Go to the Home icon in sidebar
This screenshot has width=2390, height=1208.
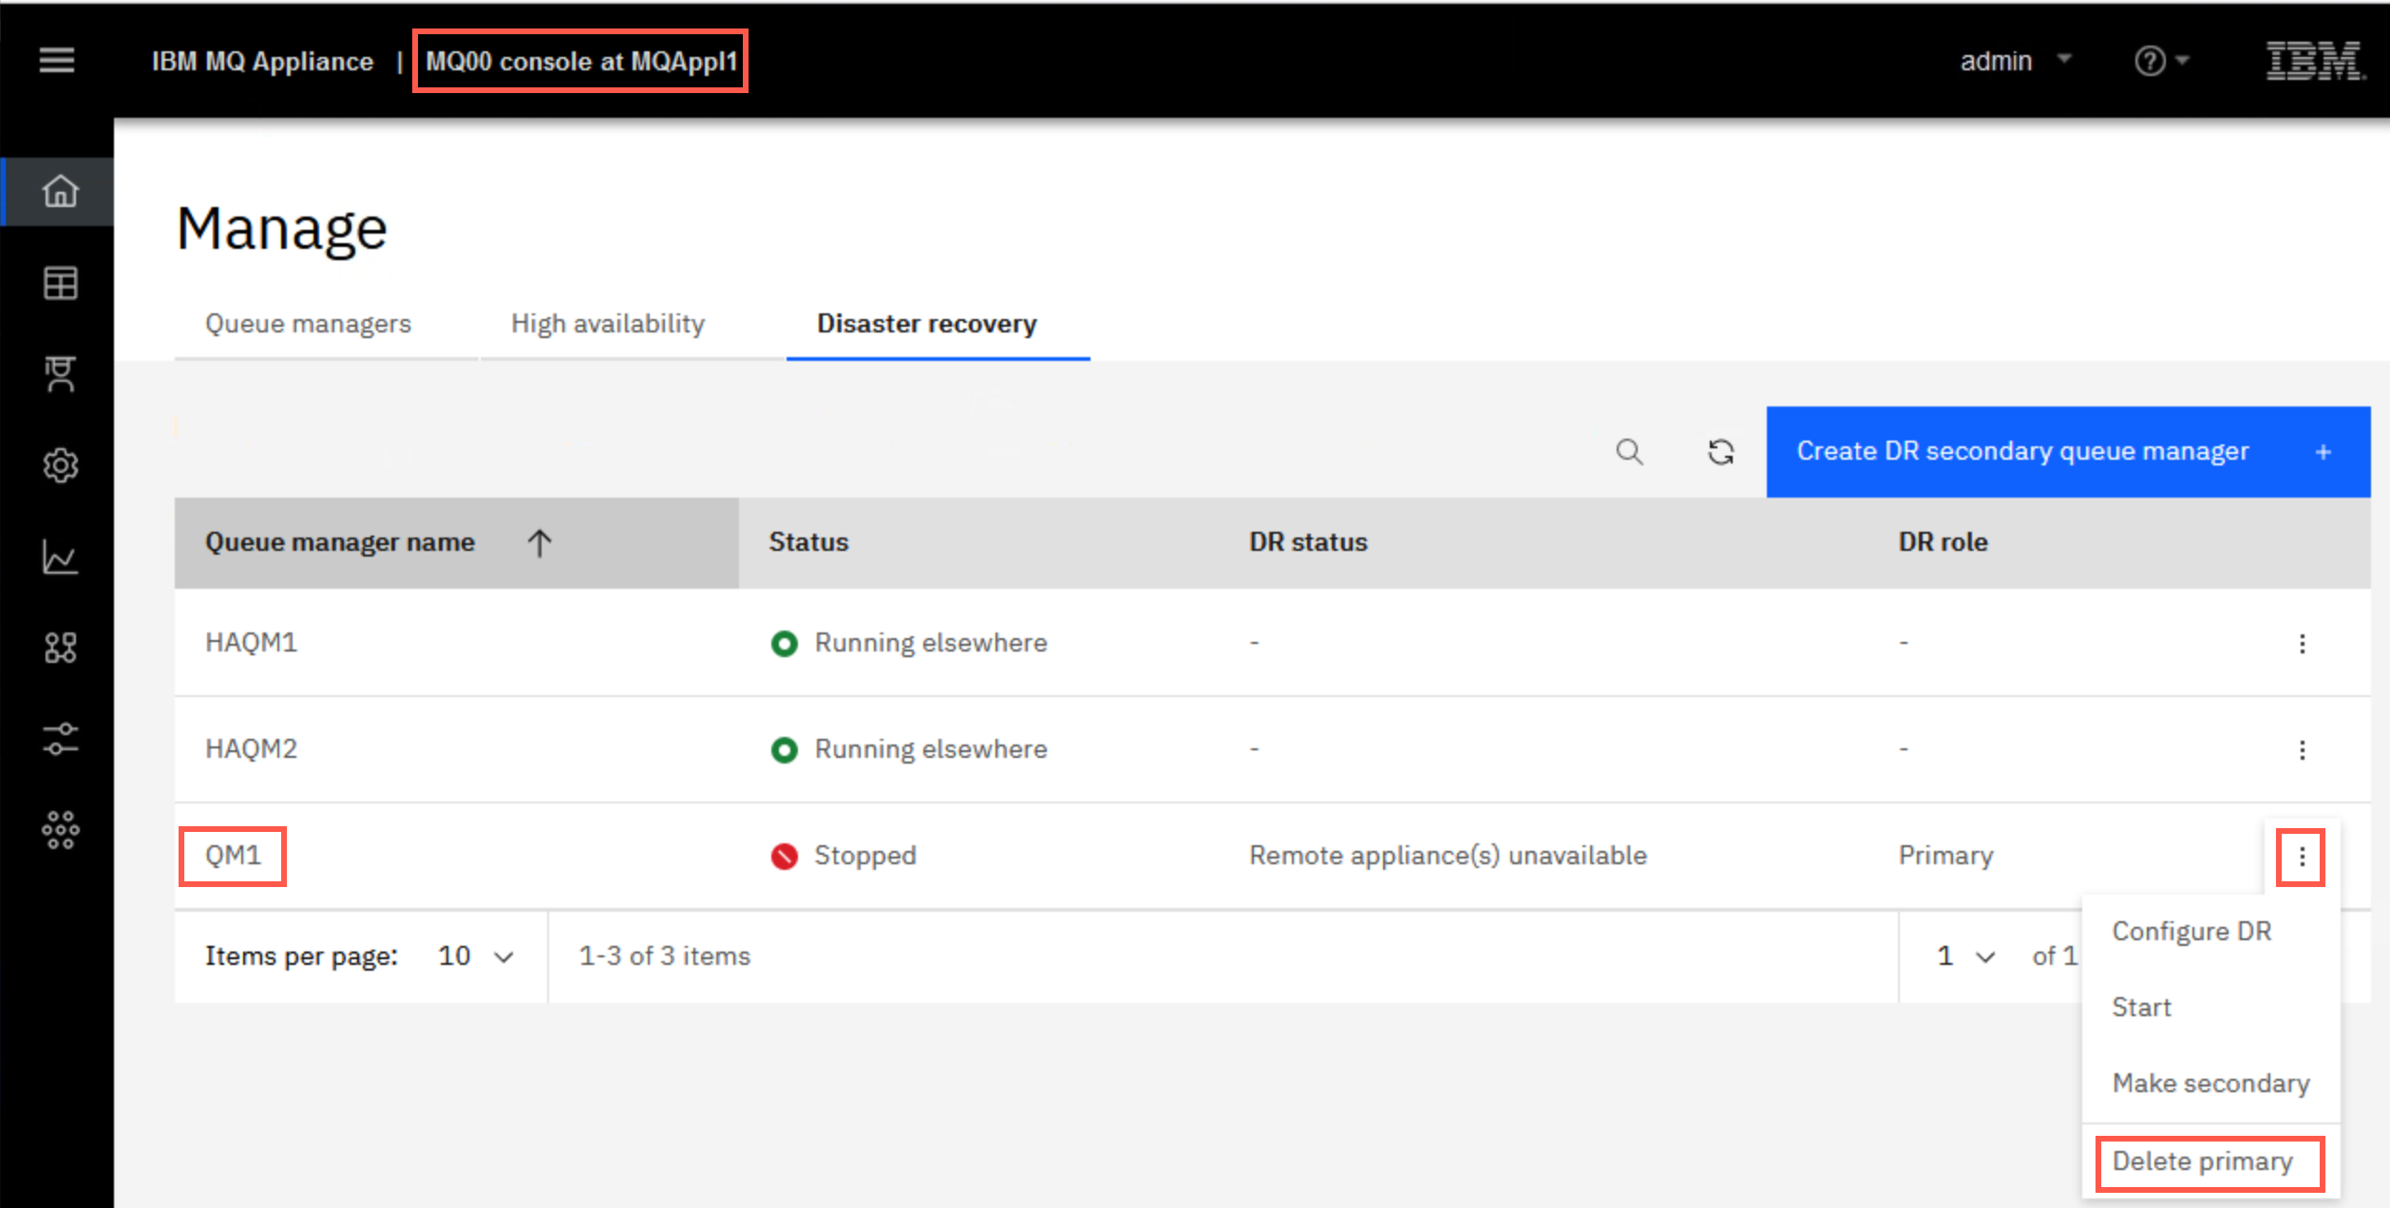coord(60,191)
